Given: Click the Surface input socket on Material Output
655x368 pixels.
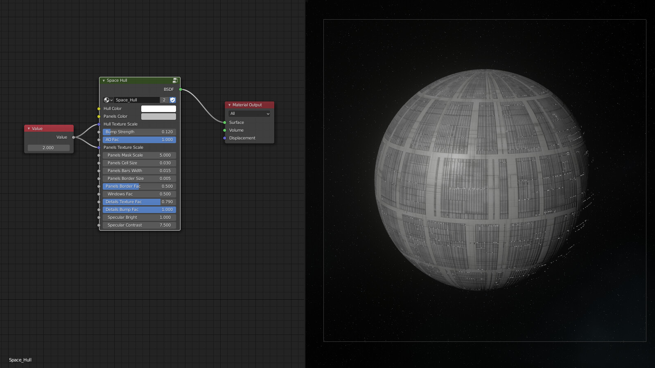Looking at the screenshot, I should point(224,122).
